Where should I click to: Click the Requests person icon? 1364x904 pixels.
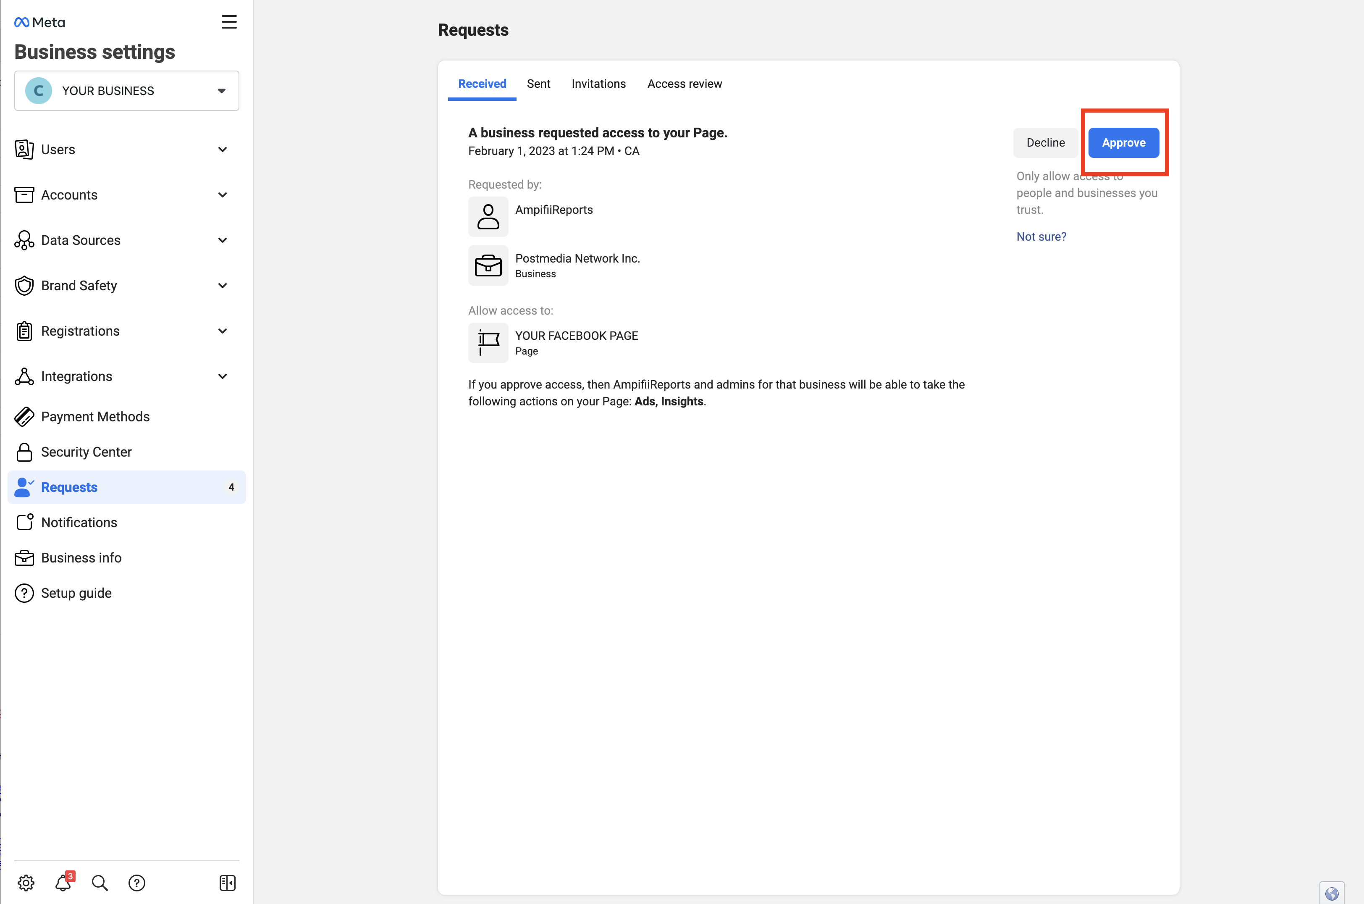24,487
